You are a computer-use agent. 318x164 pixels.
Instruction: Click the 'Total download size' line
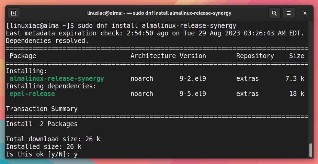[53, 139]
